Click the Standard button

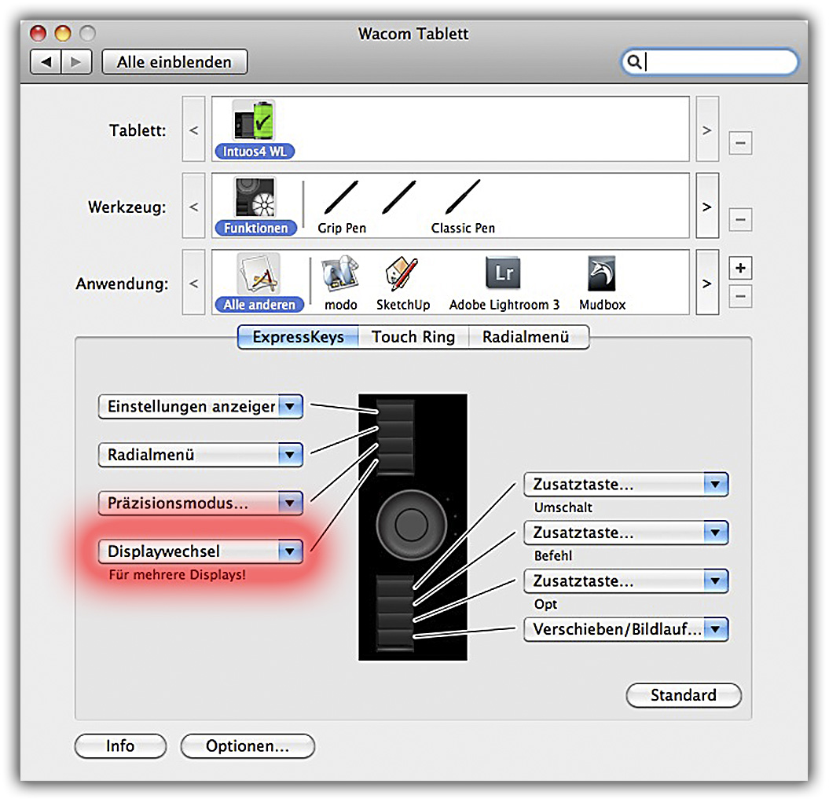(683, 695)
